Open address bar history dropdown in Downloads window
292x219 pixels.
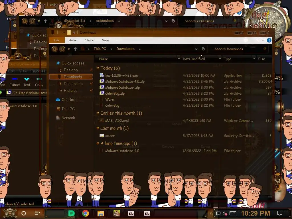(196, 49)
